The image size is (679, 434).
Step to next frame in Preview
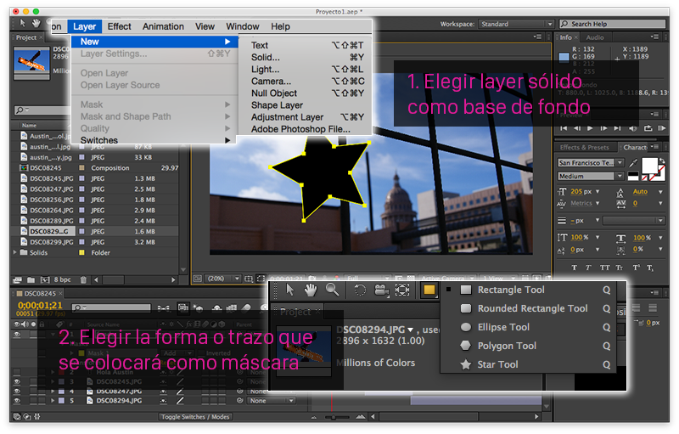603,128
